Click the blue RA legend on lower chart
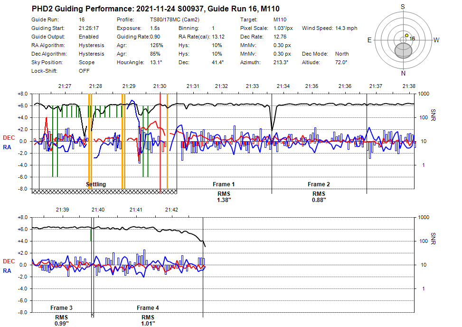This screenshot has width=462, height=327. click(x=7, y=271)
